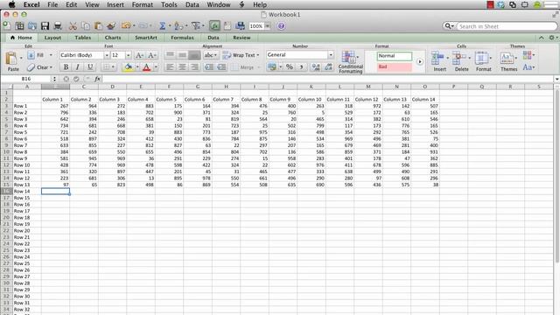Image resolution: width=560 pixels, height=315 pixels.
Task: Cut selection with scissors icon
Action: pos(73,25)
